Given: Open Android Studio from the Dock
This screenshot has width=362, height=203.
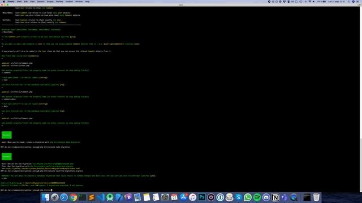Looking at the screenshot, I should tap(110, 197).
